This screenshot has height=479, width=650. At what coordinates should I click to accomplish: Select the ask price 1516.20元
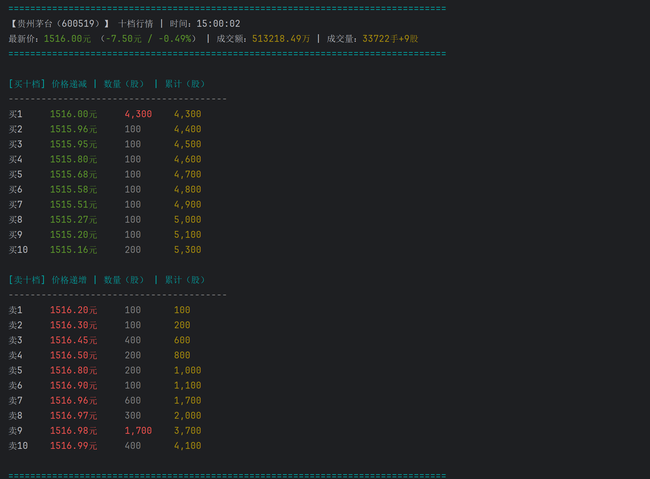pos(74,310)
